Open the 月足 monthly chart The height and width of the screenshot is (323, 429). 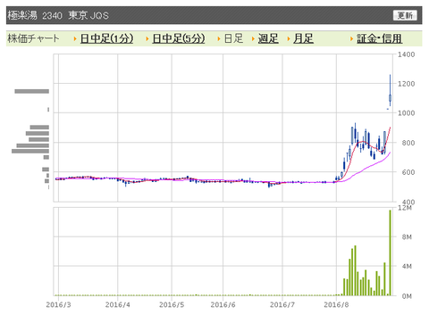click(x=303, y=38)
